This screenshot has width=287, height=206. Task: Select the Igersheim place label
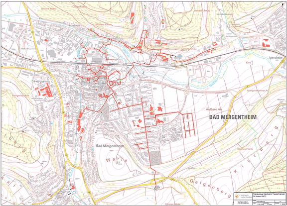tap(275, 58)
